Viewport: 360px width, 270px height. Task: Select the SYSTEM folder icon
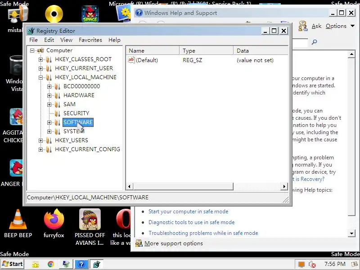click(58, 131)
